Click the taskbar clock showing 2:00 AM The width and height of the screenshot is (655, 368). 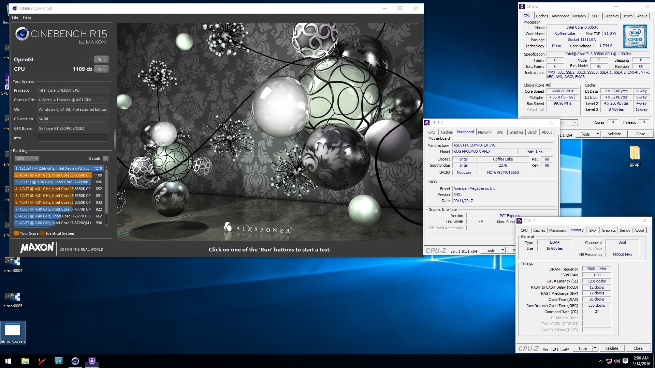click(641, 361)
